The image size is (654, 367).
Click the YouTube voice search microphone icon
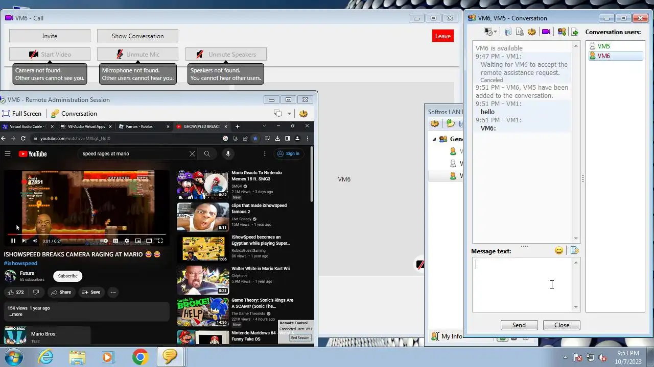pyautogui.click(x=228, y=153)
